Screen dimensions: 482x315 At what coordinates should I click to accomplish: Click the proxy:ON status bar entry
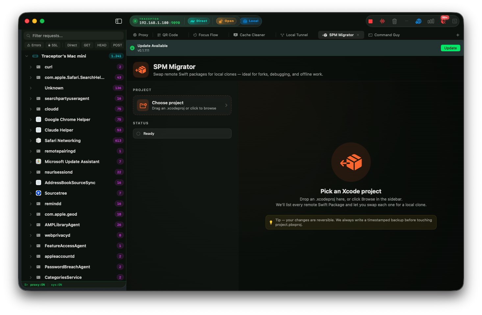pos(38,285)
